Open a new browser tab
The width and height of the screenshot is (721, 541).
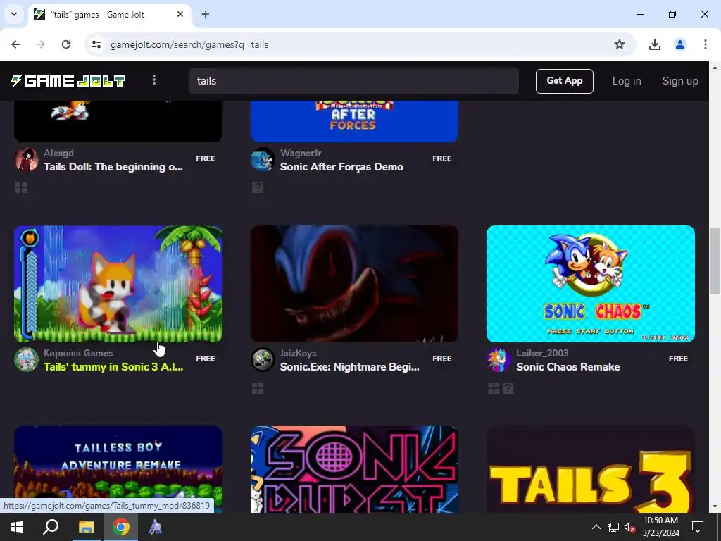[206, 14]
